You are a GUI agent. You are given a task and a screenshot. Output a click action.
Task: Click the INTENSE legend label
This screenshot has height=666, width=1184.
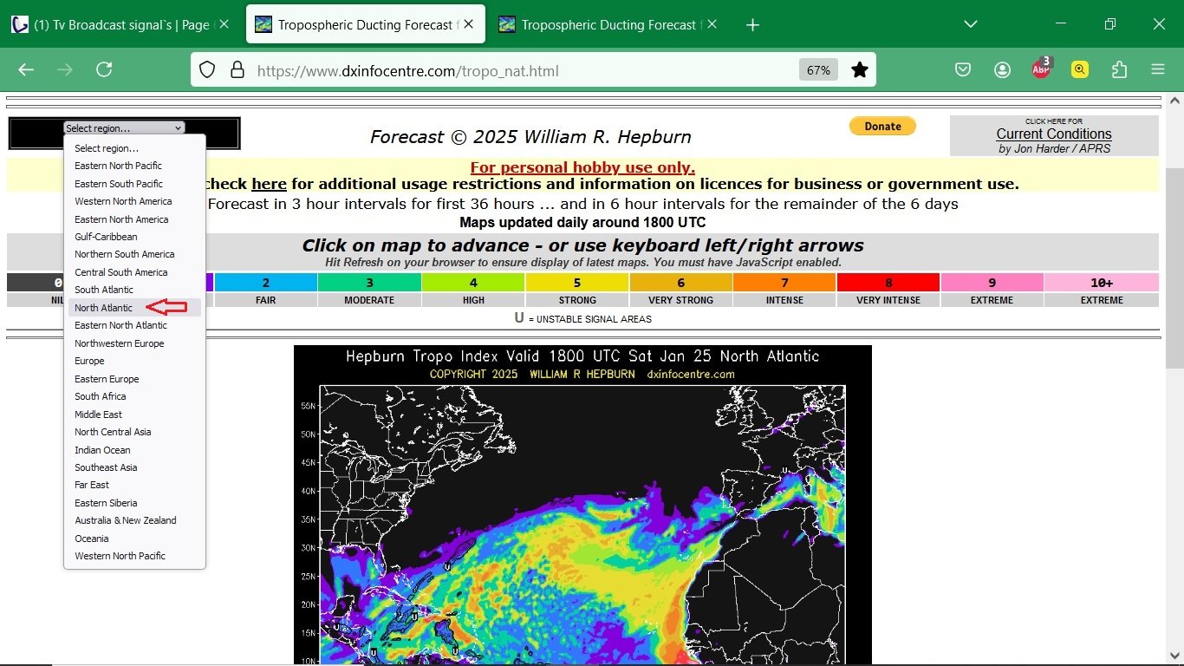(x=784, y=300)
